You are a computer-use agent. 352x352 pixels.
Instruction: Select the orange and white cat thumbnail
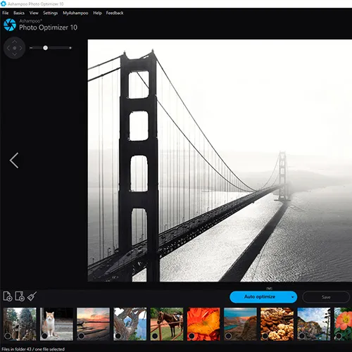56,324
